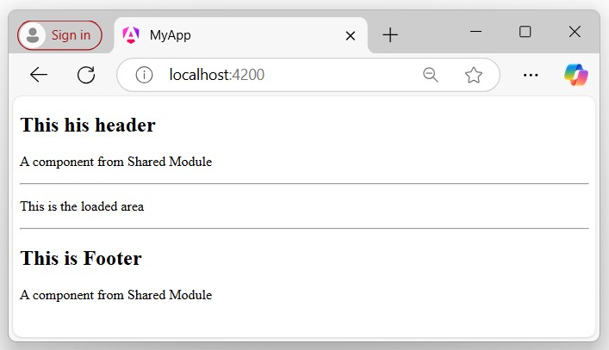This screenshot has width=609, height=350.
Task: Open the Settings and more ellipsis menu
Action: coord(531,75)
